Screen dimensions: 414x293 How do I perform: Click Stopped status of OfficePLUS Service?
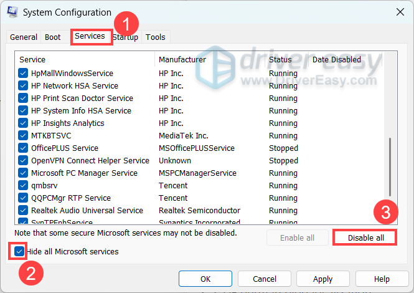coord(283,148)
